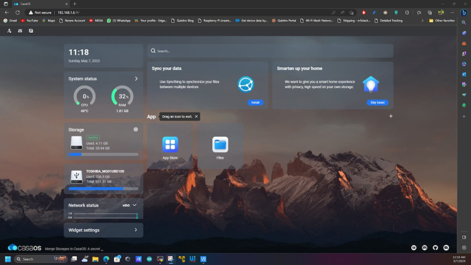Click the TOSHIBA USB drive icon
The image size is (471, 265).
pos(76,177)
